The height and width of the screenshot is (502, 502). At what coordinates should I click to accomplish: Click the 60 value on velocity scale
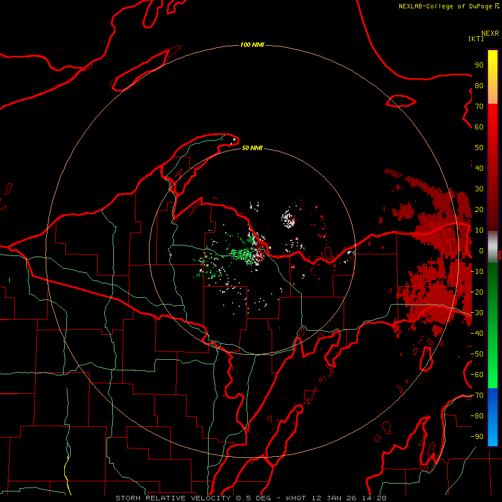[x=479, y=127]
